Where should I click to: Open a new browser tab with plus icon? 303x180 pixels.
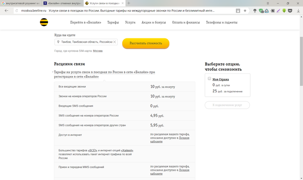coord(129,3)
